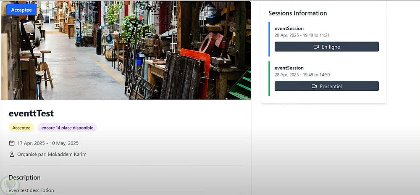Open the Présentiel session button

(326, 86)
